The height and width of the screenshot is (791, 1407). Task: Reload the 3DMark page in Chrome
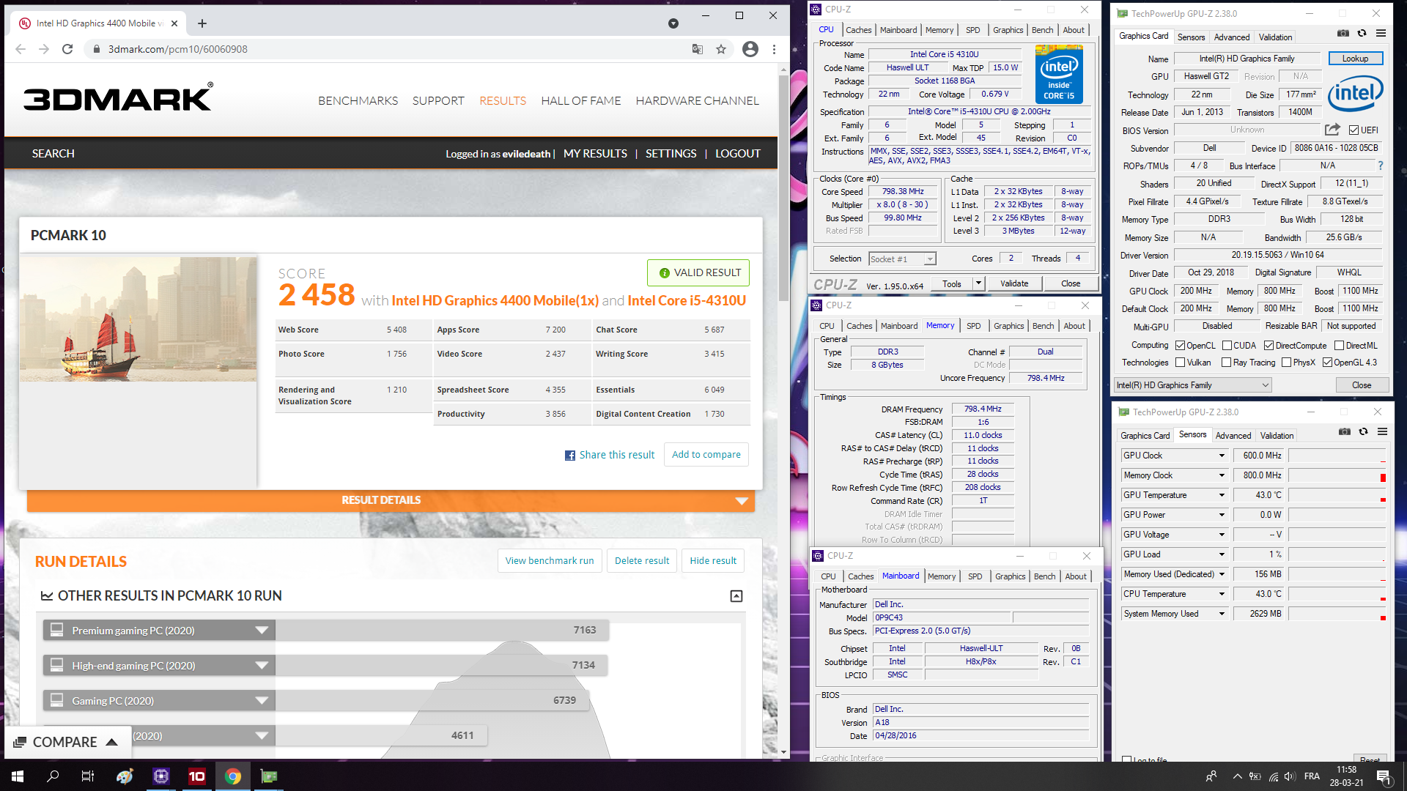67,49
